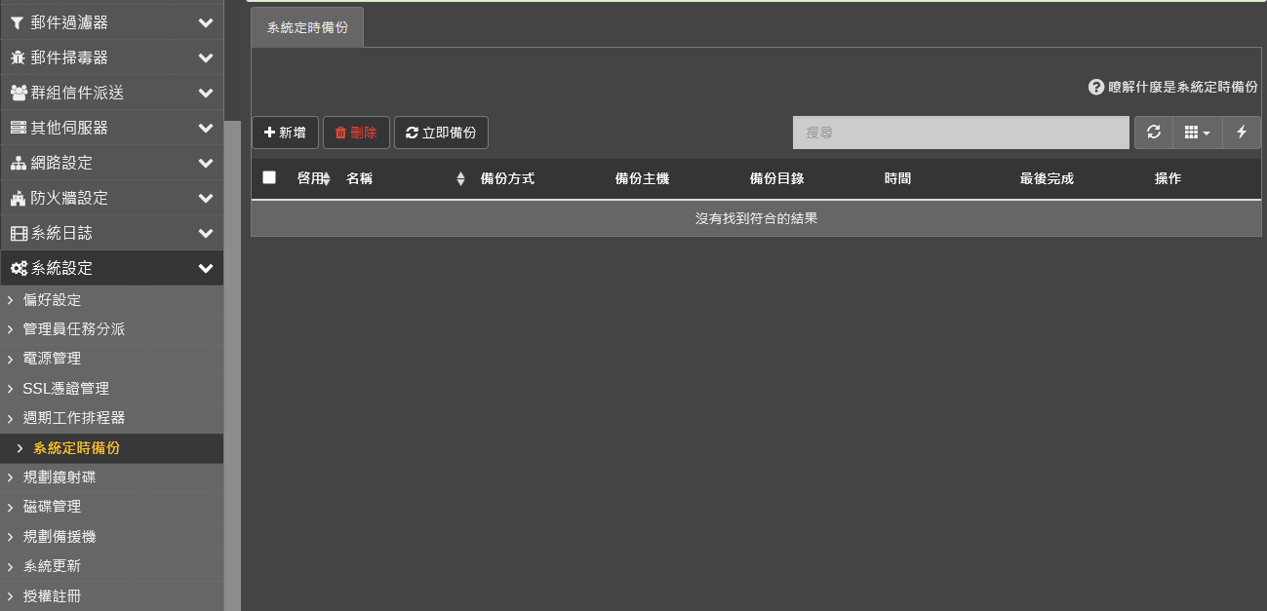Click the 立即備份 backup now button
Image resolution: width=1267 pixels, height=611 pixels.
tap(441, 133)
